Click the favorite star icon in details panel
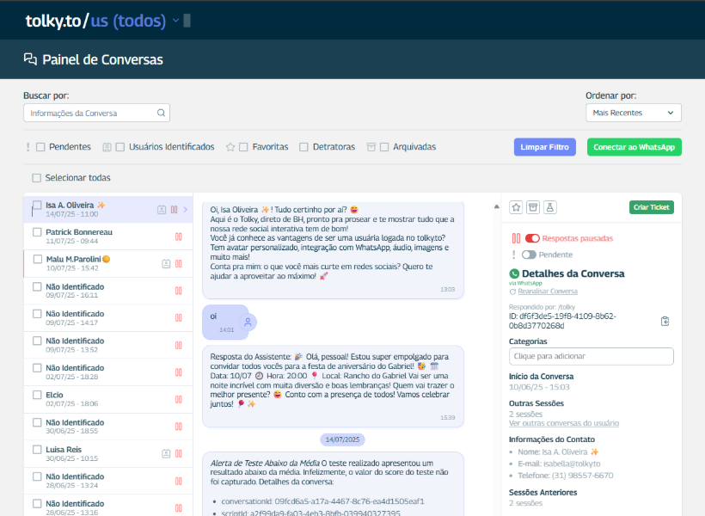Image resolution: width=705 pixels, height=516 pixels. [x=516, y=207]
